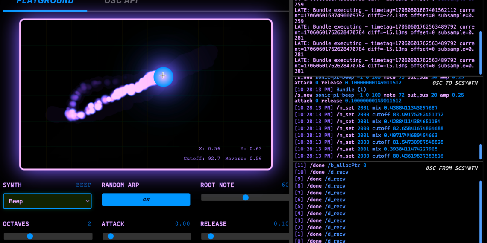Click the Cutoff 92.7 readout
The image size is (487, 243).
(x=202, y=159)
